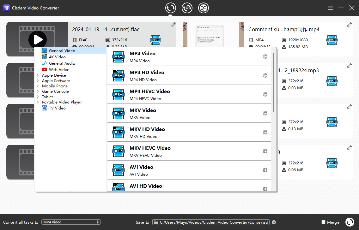Expand the Mobile Phone group
Screen dimensions: 359x230
[38, 86]
